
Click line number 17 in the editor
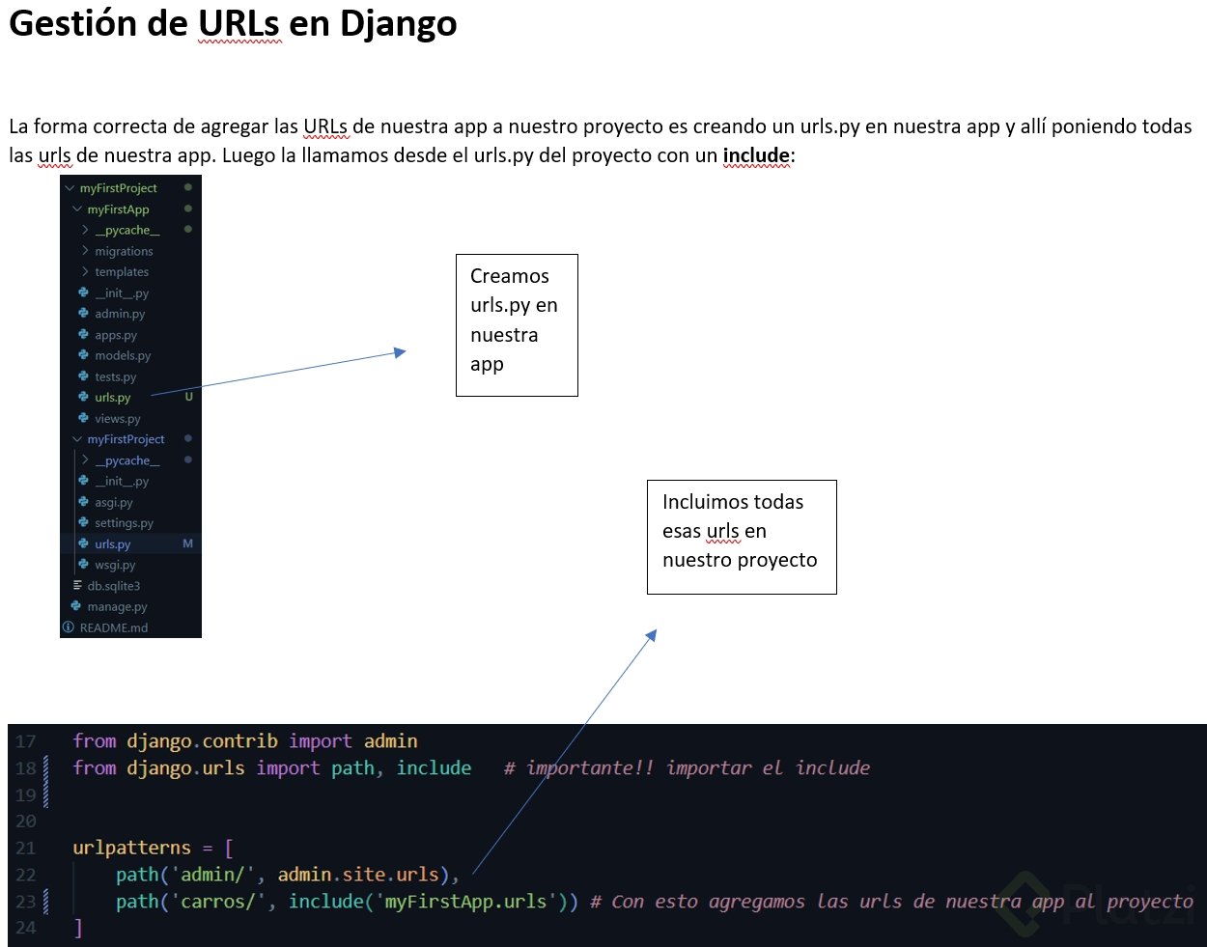coord(26,741)
